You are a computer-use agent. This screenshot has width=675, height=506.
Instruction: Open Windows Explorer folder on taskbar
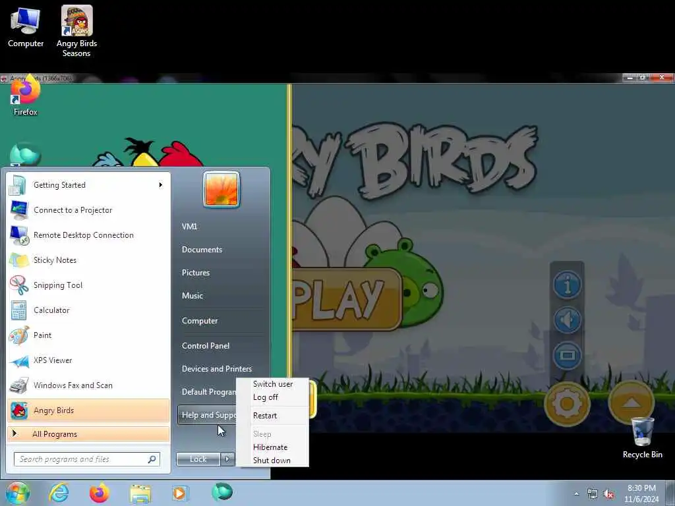(x=140, y=493)
